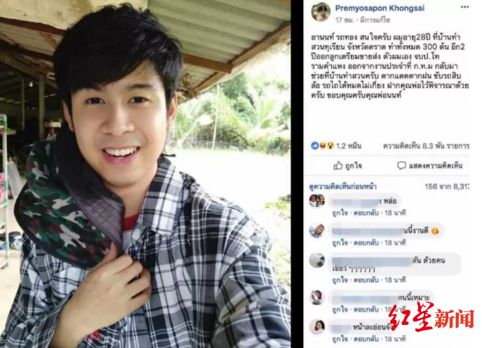Like the last comment หน้าละอ่อนจัง

point(340,339)
